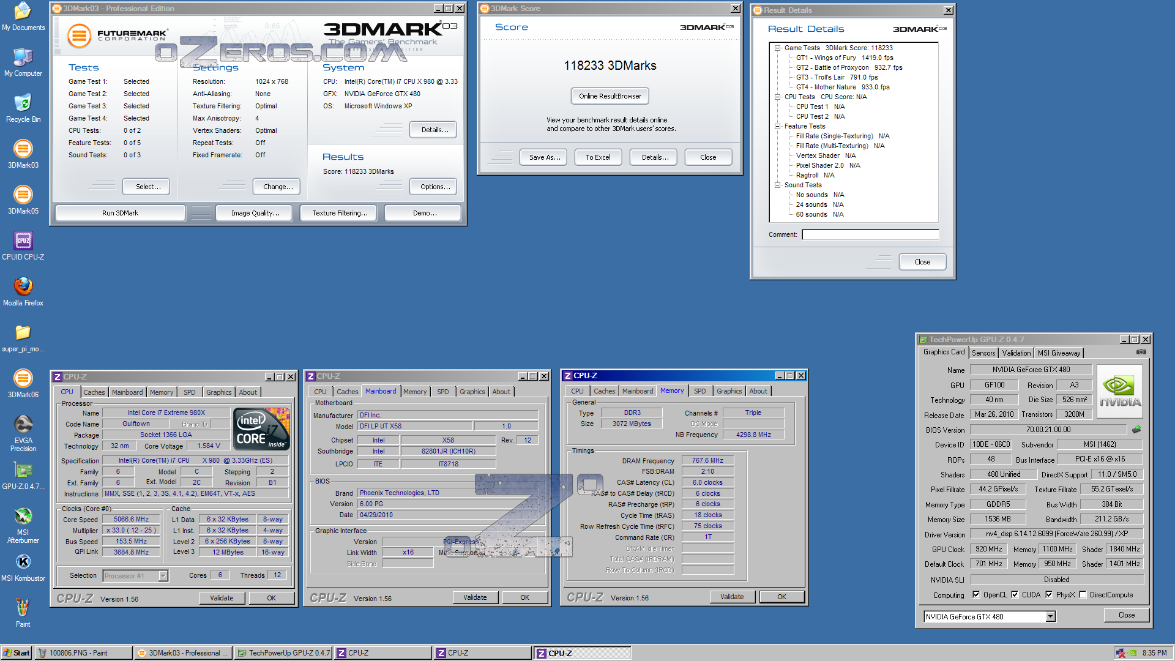Click the Demo... button in 3DMark03
The image size is (1175, 661).
[x=424, y=213]
